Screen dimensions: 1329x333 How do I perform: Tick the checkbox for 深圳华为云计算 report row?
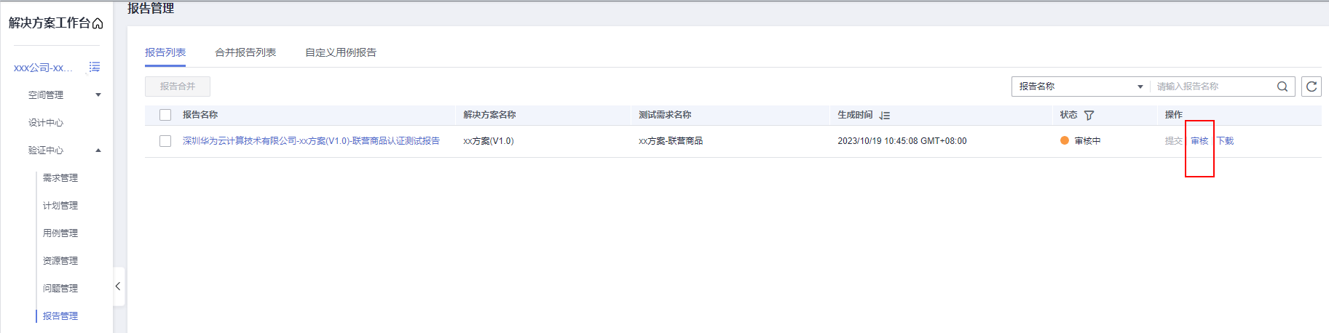point(165,141)
